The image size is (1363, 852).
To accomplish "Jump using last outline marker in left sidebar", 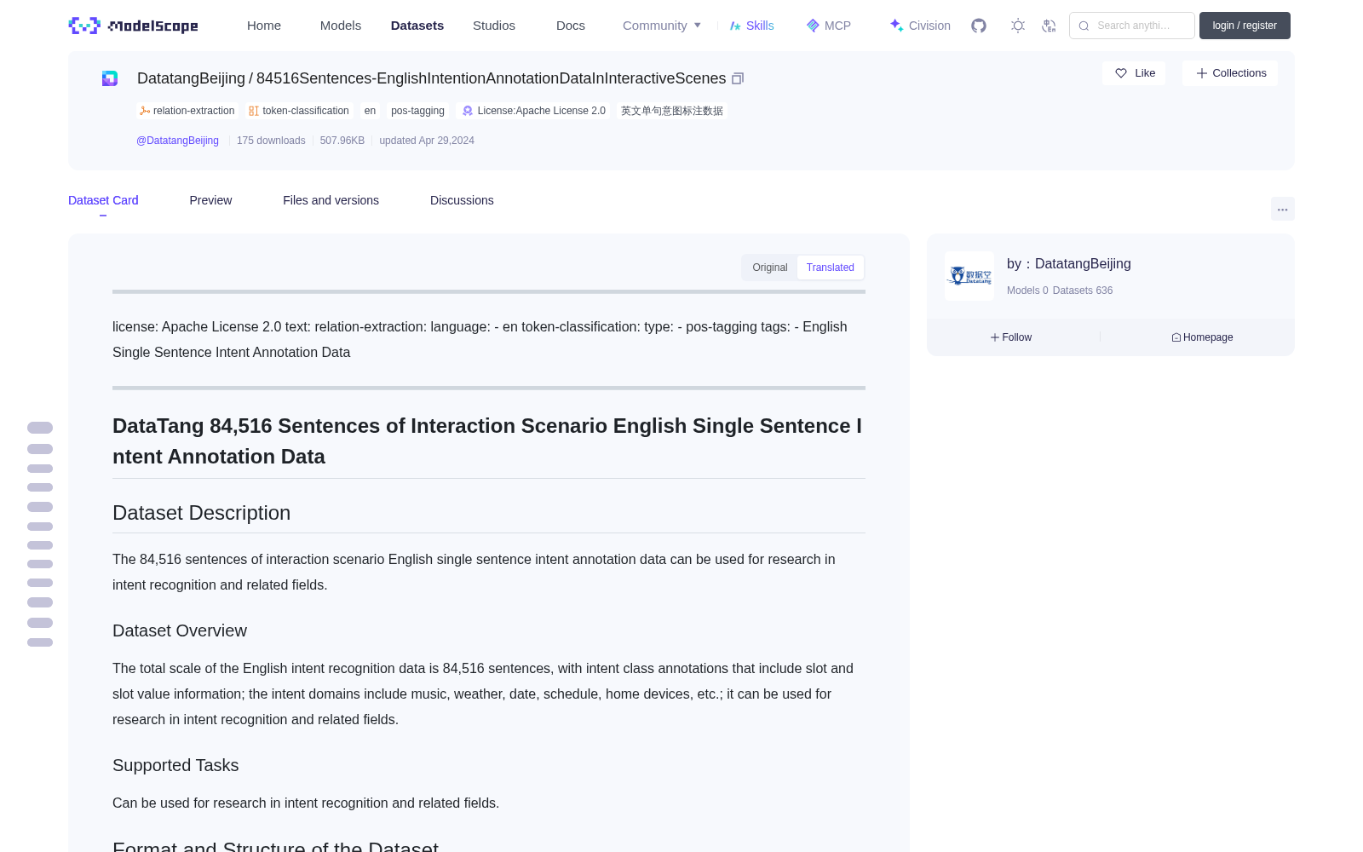I will (40, 642).
